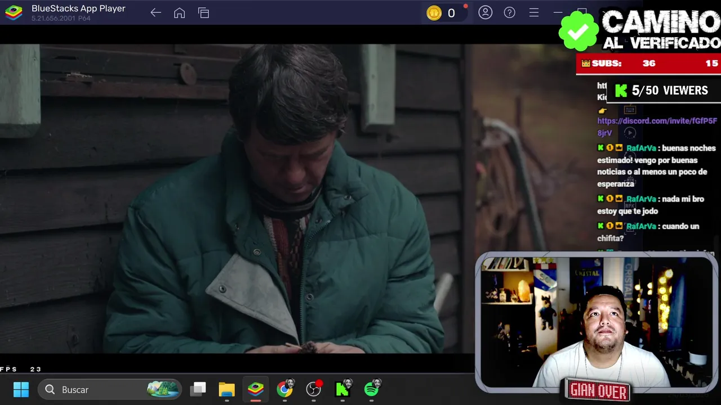Open the Discord invite link in chat
This screenshot has width=721, height=405.
657,127
